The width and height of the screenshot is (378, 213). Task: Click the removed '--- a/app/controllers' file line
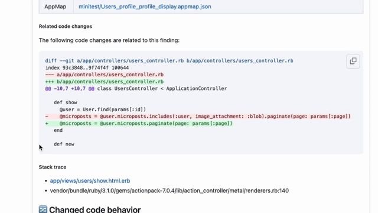(x=105, y=75)
